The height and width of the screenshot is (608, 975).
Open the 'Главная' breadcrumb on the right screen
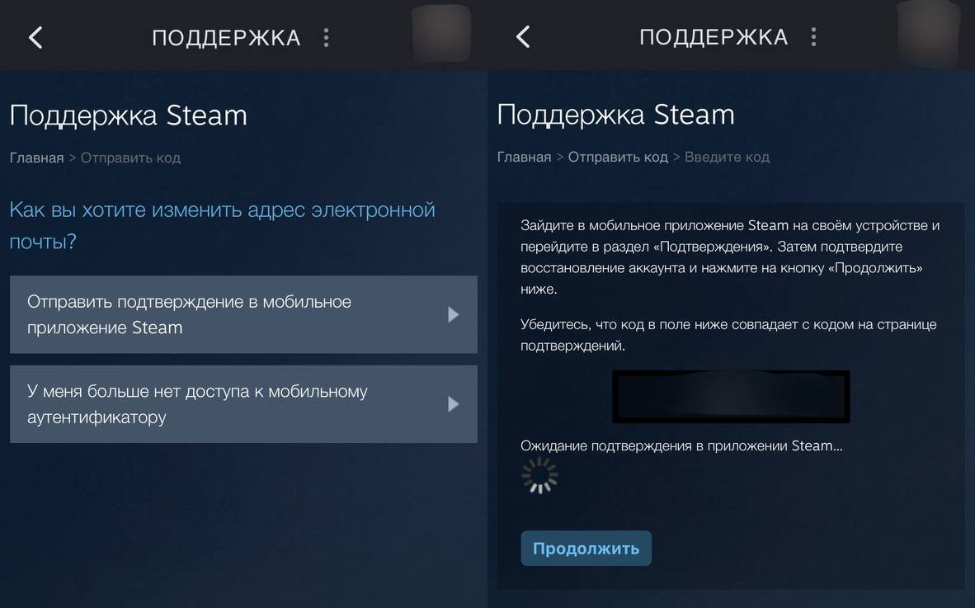pos(524,158)
